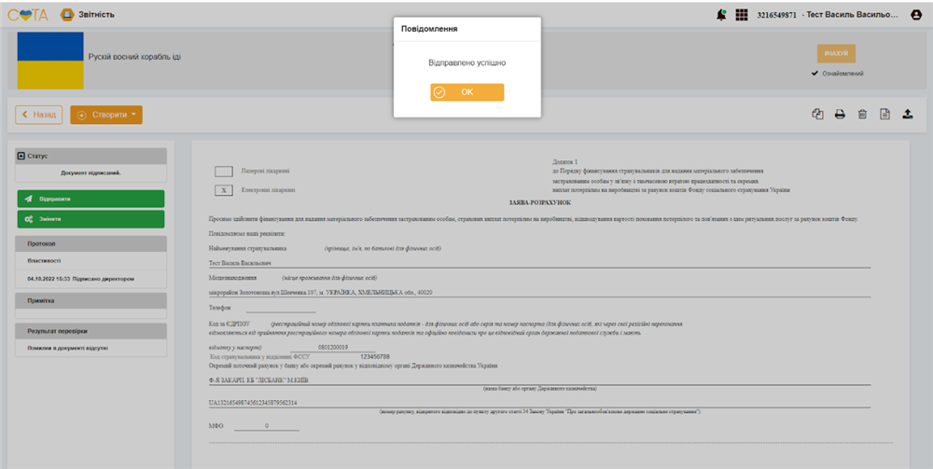933x469 pixels.
Task: Open the apps grid menu
Action: pyautogui.click(x=742, y=15)
